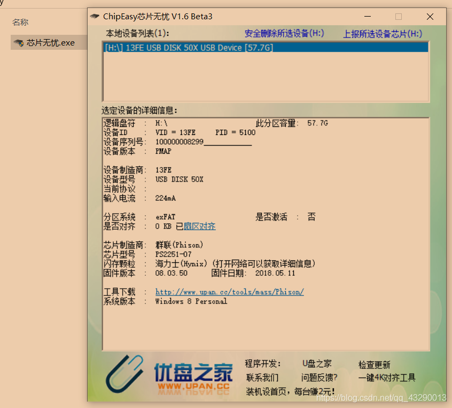Click the partition capacity value 57.7G
Screen dimensions: 452x408
317,123
